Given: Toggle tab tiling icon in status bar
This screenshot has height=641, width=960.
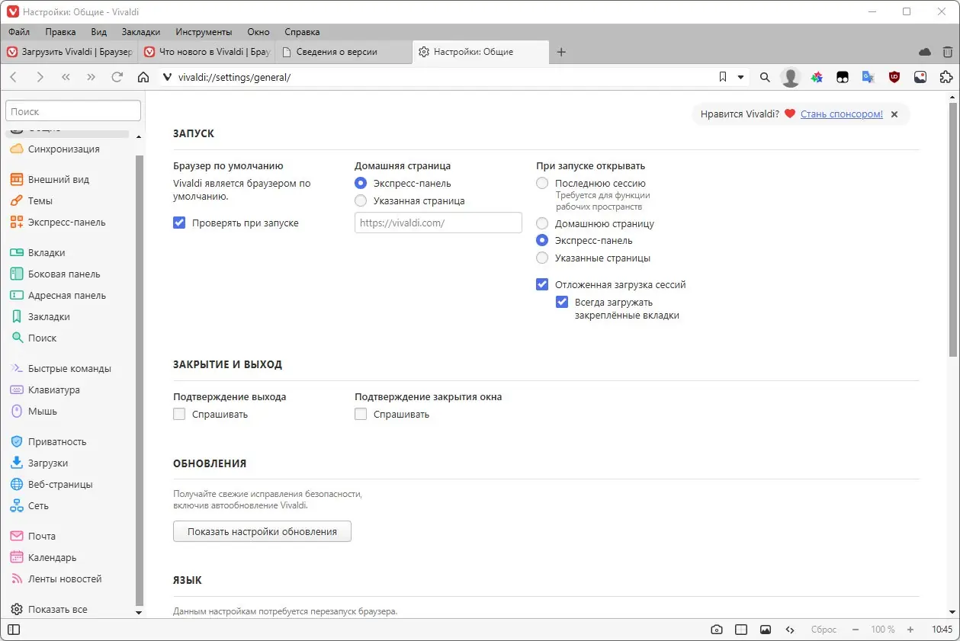Looking at the screenshot, I should (741, 630).
